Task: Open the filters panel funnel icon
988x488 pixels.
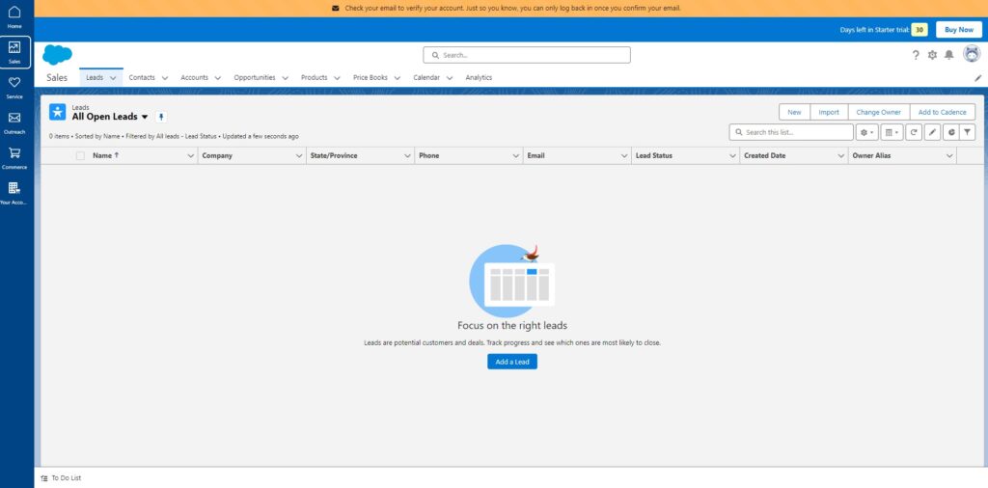Action: tap(967, 132)
